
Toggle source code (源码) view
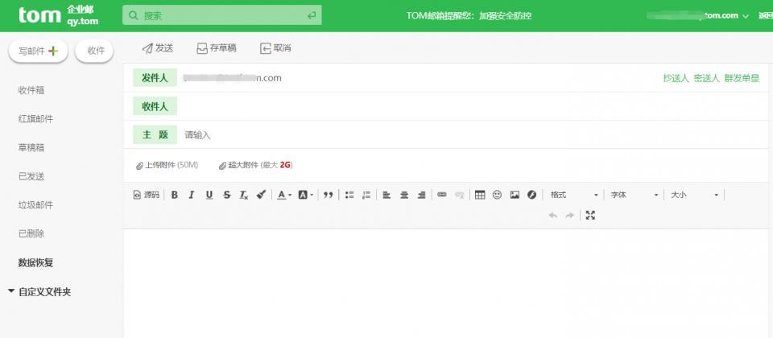pyautogui.click(x=147, y=195)
